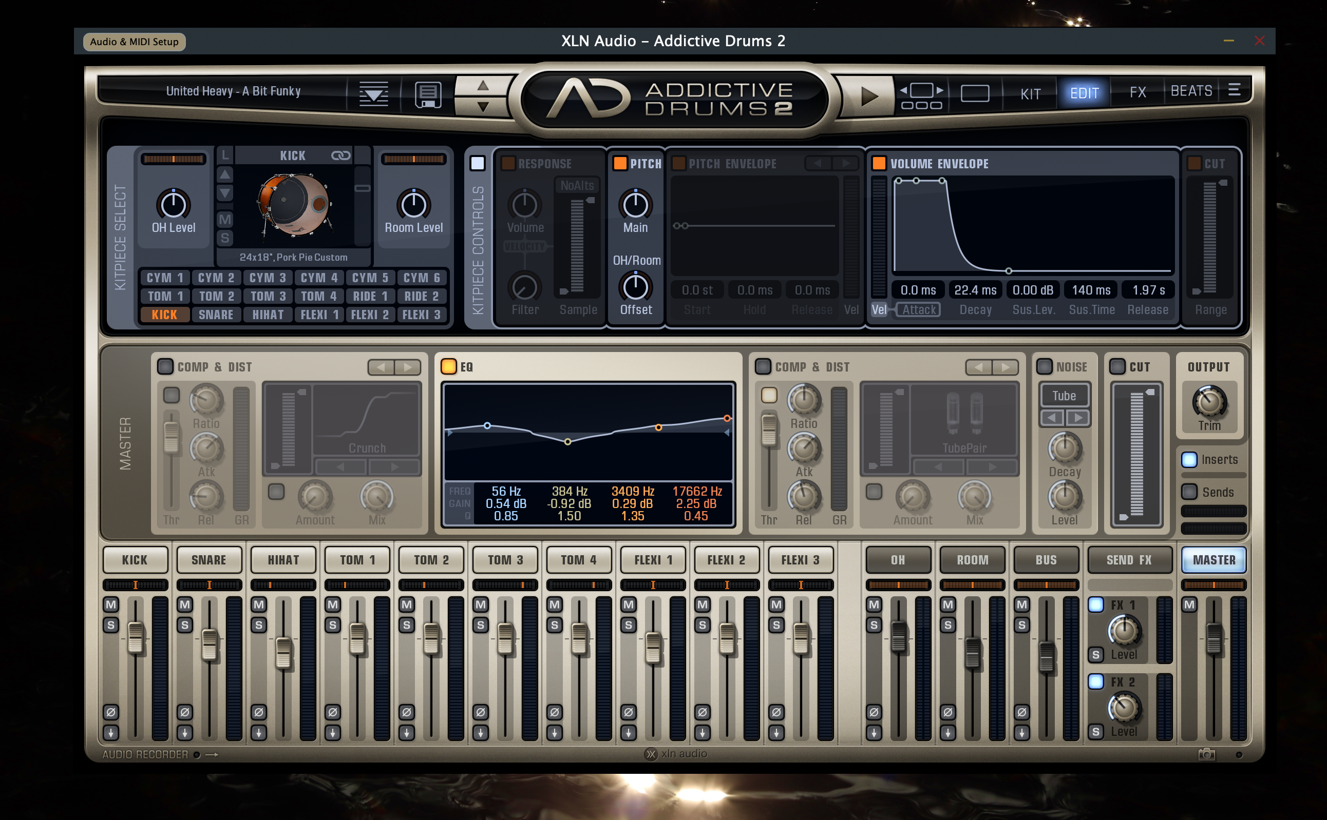Select next pitch envelope preset arrow
Viewport: 1327px width, 820px height.
click(x=845, y=163)
